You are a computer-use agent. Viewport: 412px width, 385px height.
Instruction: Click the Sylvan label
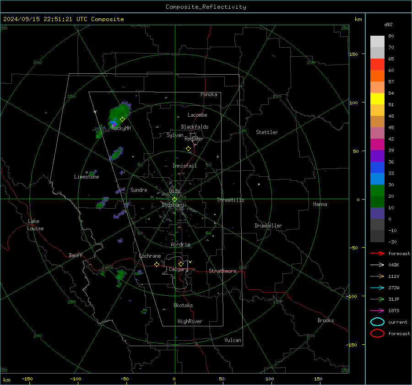point(175,135)
